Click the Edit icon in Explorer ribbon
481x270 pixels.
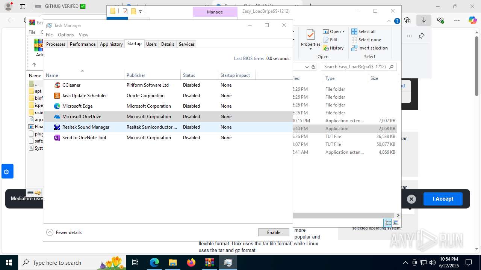pyautogui.click(x=326, y=40)
